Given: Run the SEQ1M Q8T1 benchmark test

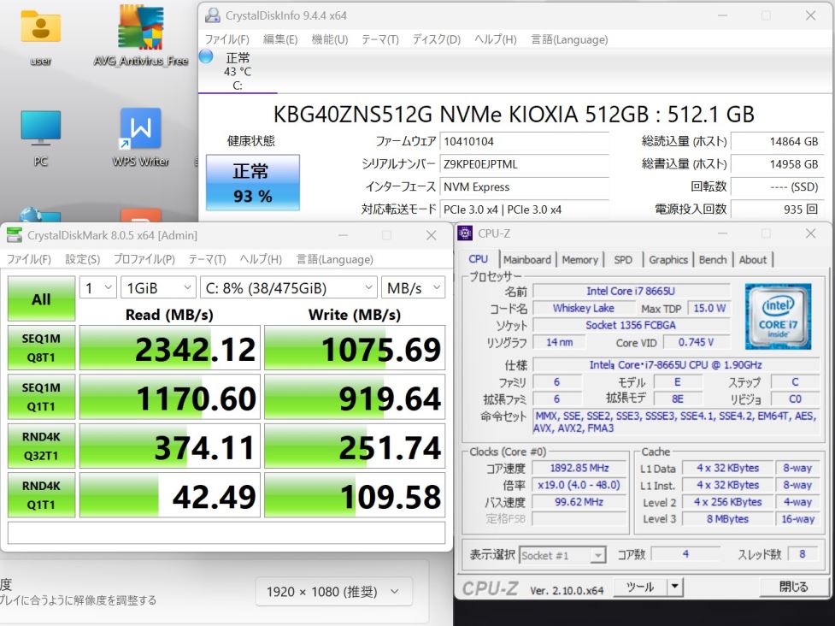Looking at the screenshot, I should pos(41,348).
